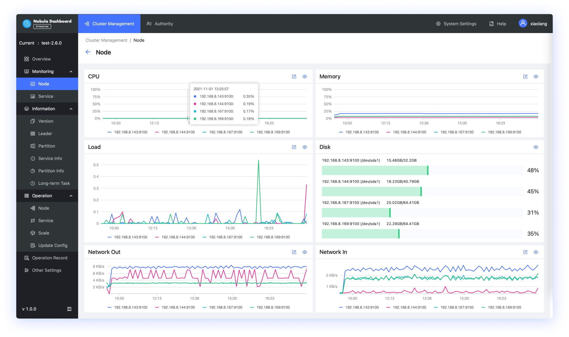
Task: Collapse the Monitoring section
Action: (71, 71)
